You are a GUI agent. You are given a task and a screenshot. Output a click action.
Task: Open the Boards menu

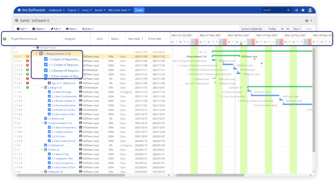tap(100, 10)
